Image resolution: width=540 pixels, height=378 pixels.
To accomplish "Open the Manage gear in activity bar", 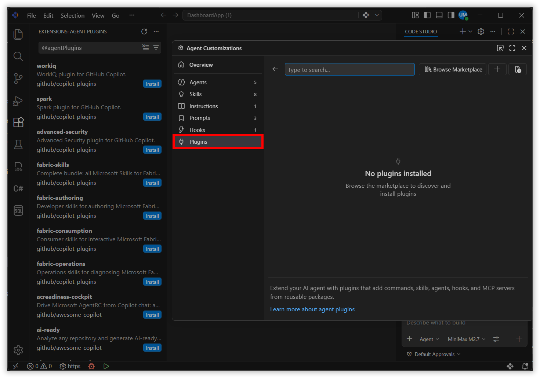I will coord(18,350).
